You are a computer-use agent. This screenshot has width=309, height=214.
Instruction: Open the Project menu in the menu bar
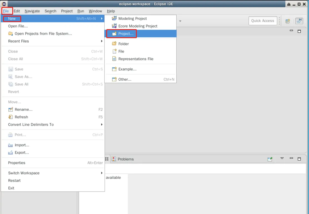(x=67, y=11)
